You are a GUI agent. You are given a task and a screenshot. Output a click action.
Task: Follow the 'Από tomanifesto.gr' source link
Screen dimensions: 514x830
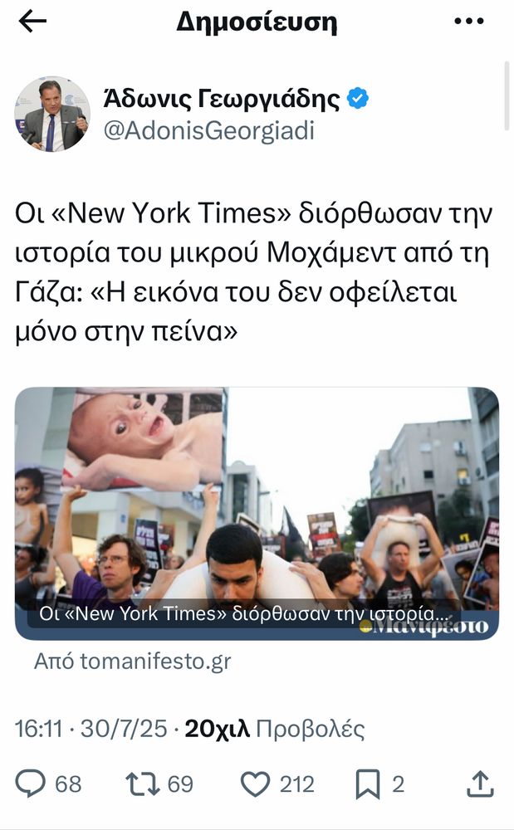(x=132, y=662)
